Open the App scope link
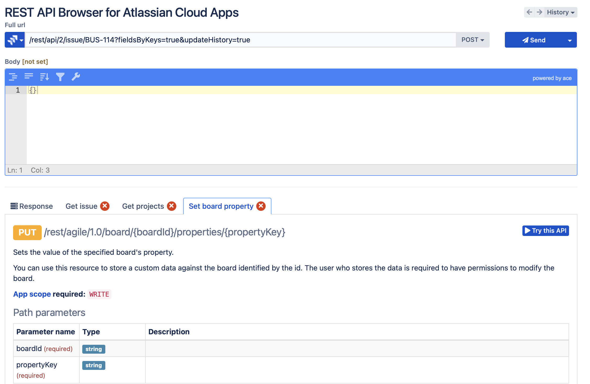The width and height of the screenshot is (590, 384). pos(32,294)
